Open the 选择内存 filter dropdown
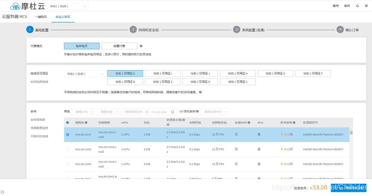Image resolution: width=372 pixels, height=196 pixels. point(109,111)
